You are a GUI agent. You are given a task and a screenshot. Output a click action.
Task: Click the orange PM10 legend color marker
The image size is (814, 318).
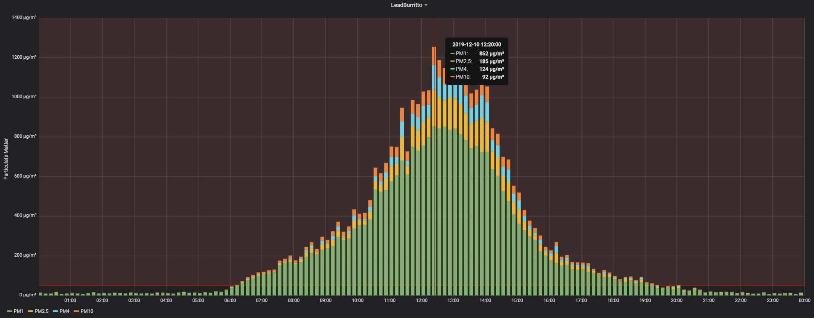[x=77, y=311]
